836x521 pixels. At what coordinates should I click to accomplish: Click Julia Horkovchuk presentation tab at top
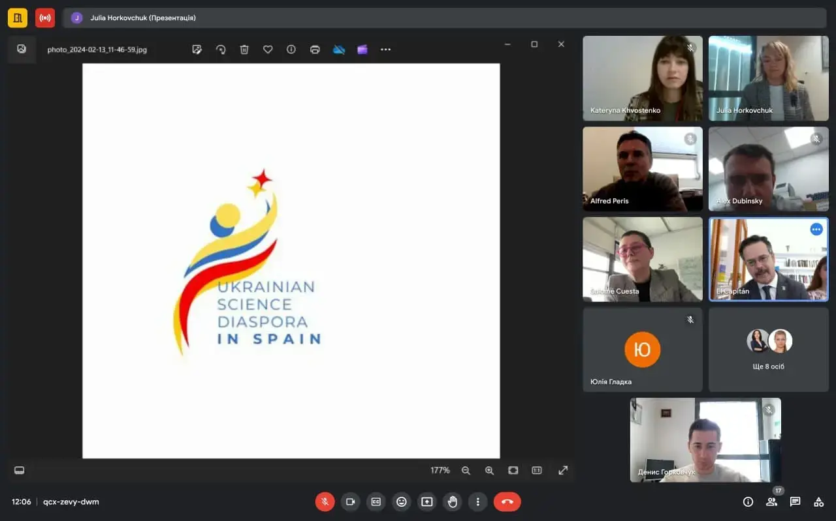pos(142,18)
